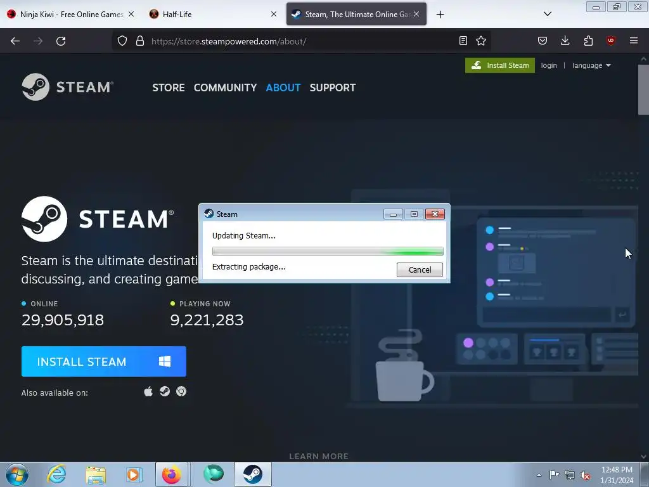649x487 pixels.
Task: Click the Updating Steam progress bar
Action: (328, 251)
